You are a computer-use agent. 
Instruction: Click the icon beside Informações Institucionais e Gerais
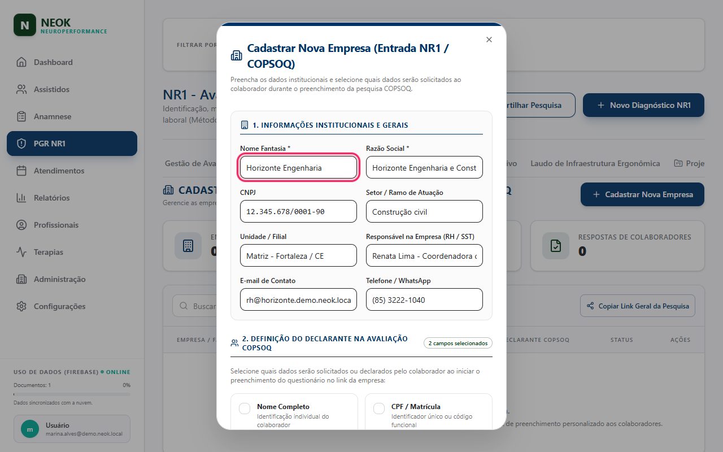click(x=245, y=125)
